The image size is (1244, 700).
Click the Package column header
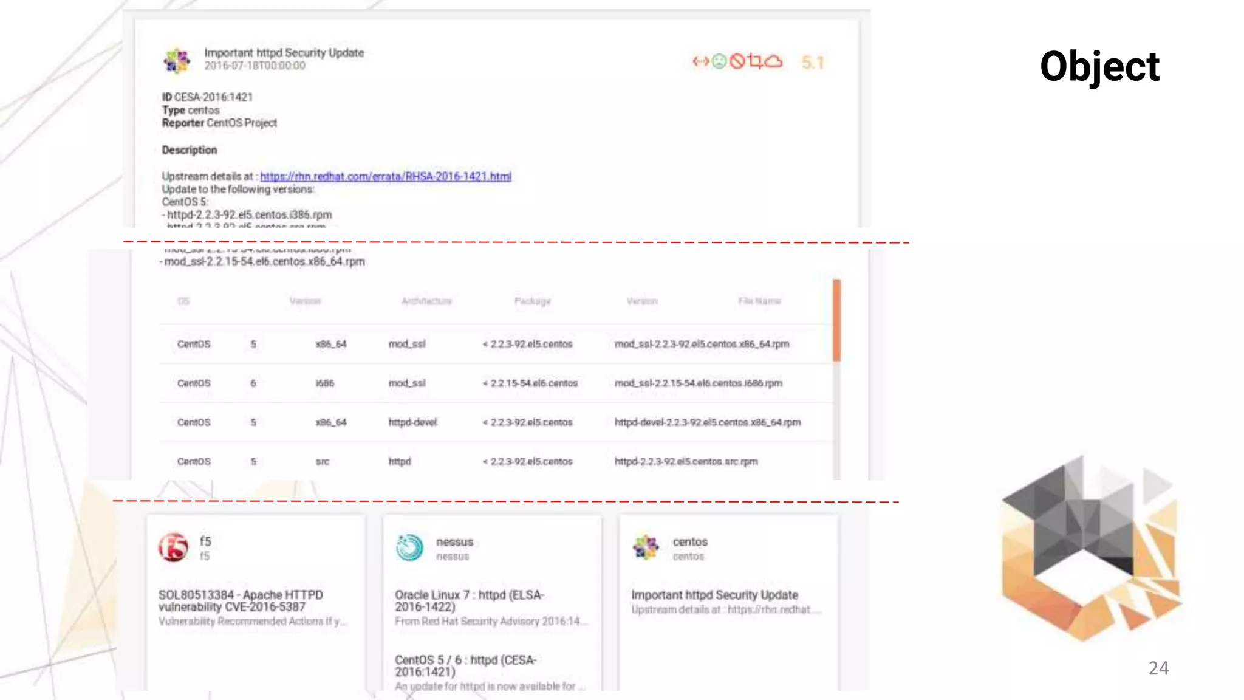point(532,301)
